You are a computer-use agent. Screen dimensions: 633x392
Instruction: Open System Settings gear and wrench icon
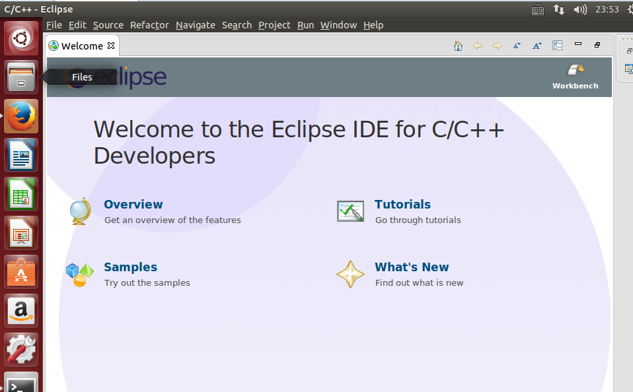[x=21, y=350]
